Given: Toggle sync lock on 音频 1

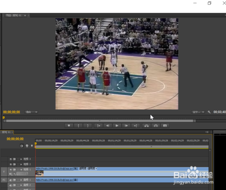Looking at the screenshot, I should [14, 180].
